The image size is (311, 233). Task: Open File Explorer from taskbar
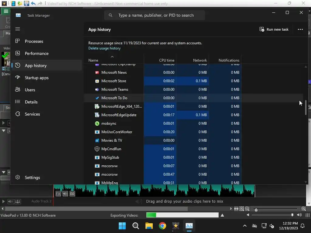click(149, 226)
